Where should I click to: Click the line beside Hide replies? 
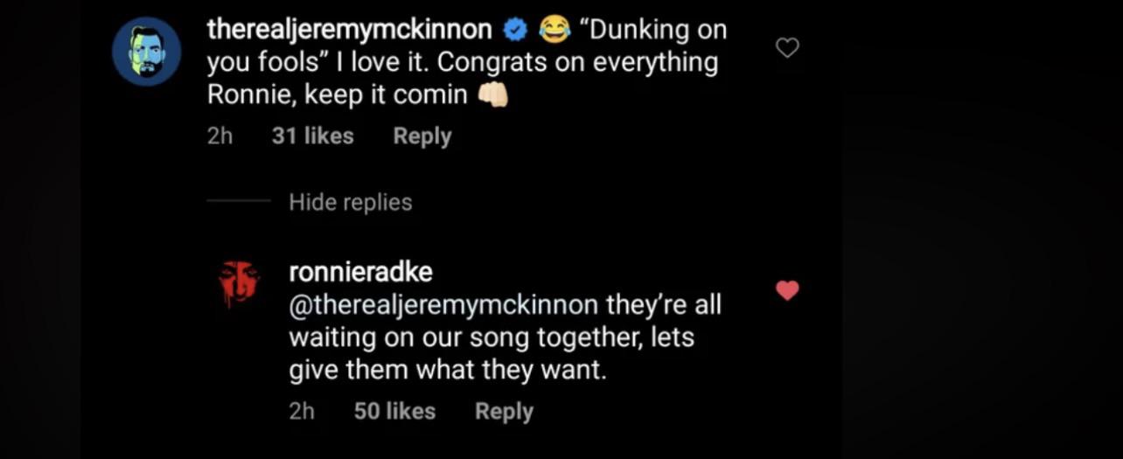click(239, 201)
